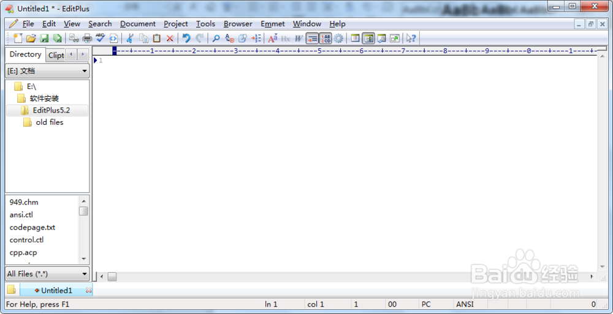Click the Cut scissors icon
The width and height of the screenshot is (613, 314).
130,39
